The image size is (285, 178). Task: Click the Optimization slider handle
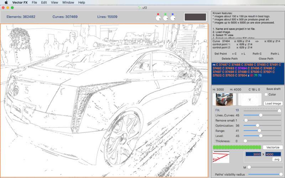pyautogui.click(x=257, y=125)
